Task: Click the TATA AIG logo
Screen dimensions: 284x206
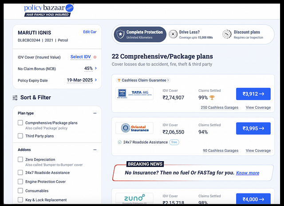Action: [134, 94]
